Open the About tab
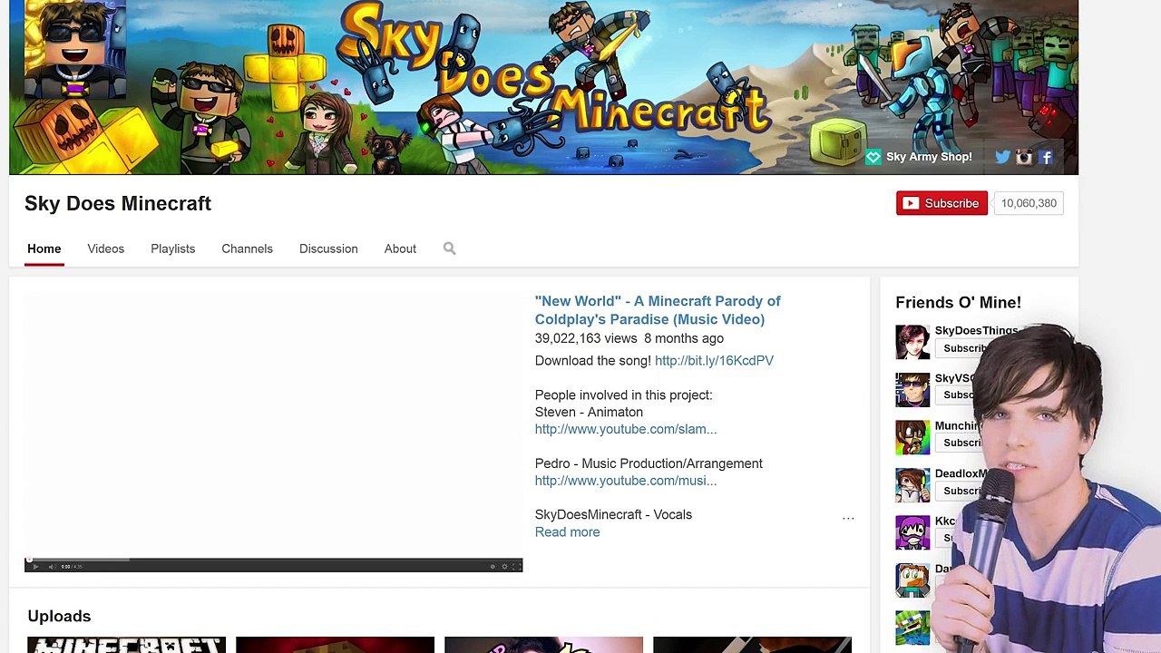 pyautogui.click(x=400, y=249)
